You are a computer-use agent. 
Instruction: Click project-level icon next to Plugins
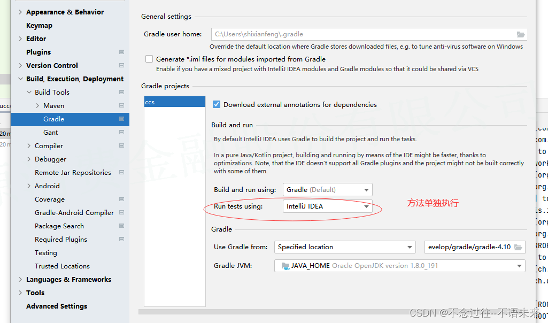tap(121, 52)
